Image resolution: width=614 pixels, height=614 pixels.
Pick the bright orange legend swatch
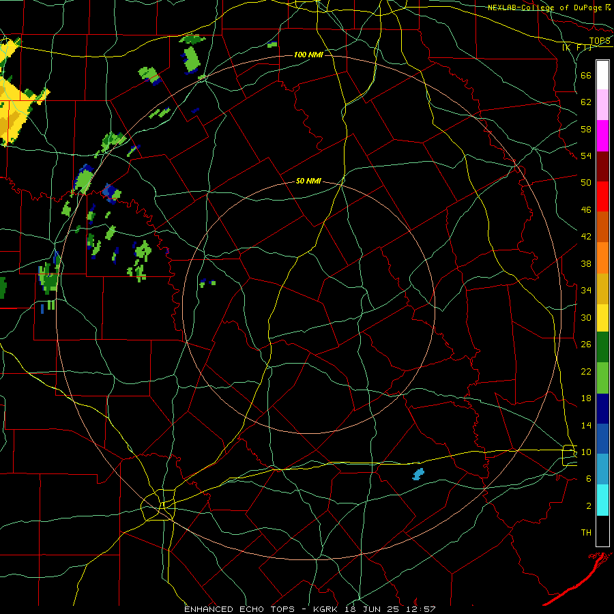point(602,258)
